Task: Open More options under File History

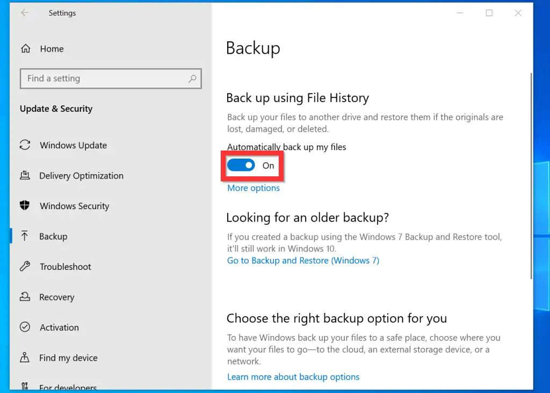Action: pos(253,188)
